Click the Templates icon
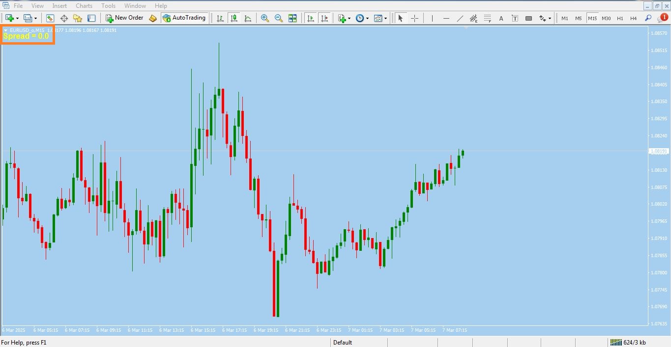Viewport: 671px width, 347px height. (x=378, y=18)
